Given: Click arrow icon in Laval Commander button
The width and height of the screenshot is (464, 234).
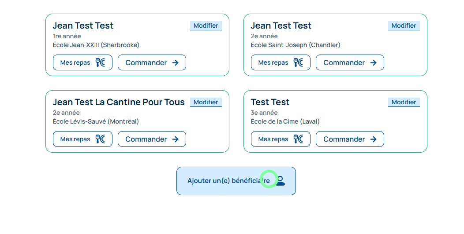Looking at the screenshot, I should click(x=373, y=139).
